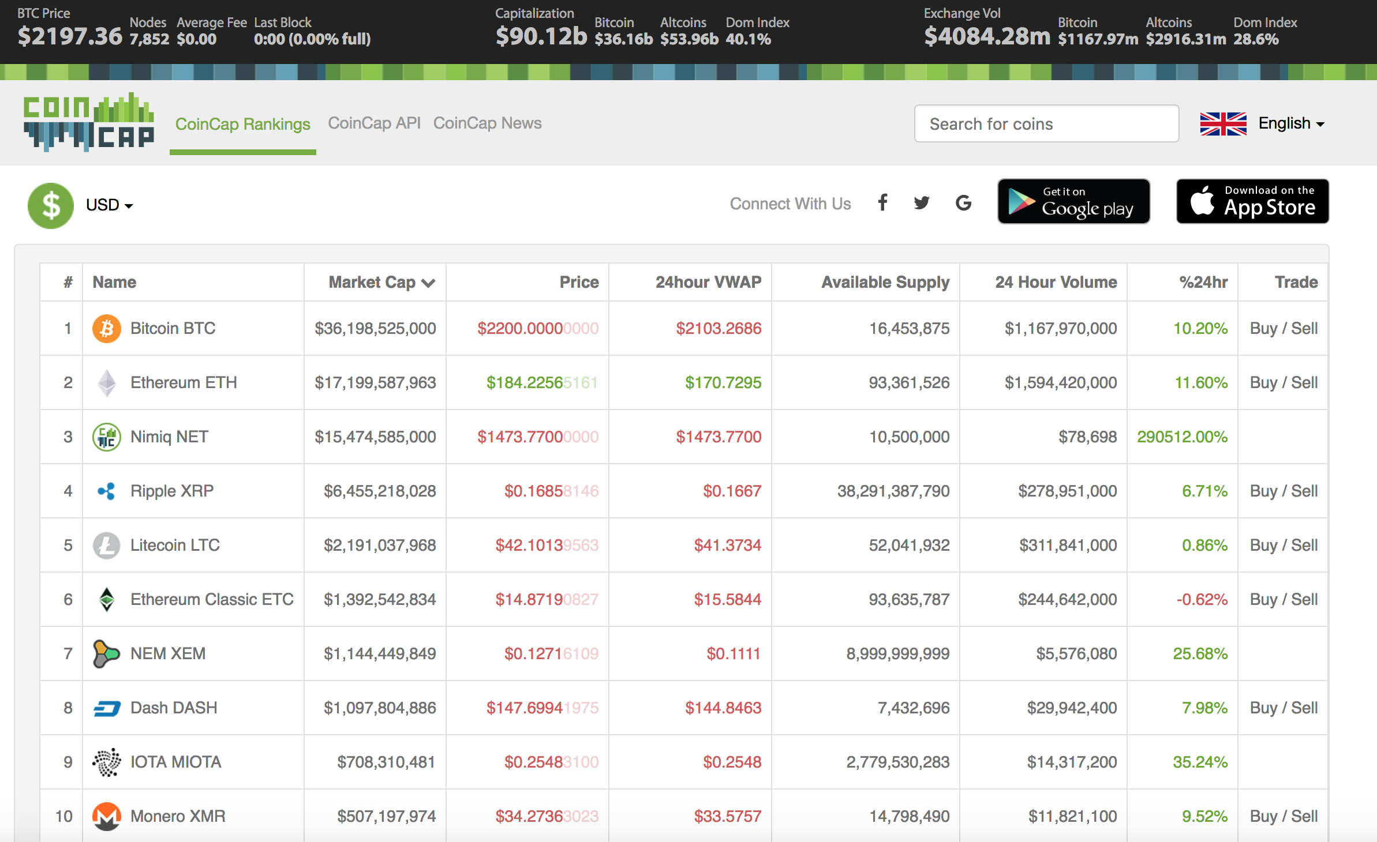Screen dimensions: 1377x842
Task: Click the Litecoin silver coin icon
Action: point(107,546)
